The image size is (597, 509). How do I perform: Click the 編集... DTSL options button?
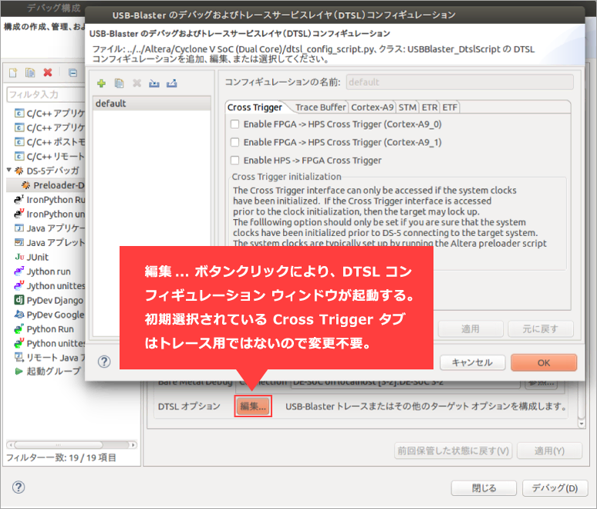click(x=253, y=406)
